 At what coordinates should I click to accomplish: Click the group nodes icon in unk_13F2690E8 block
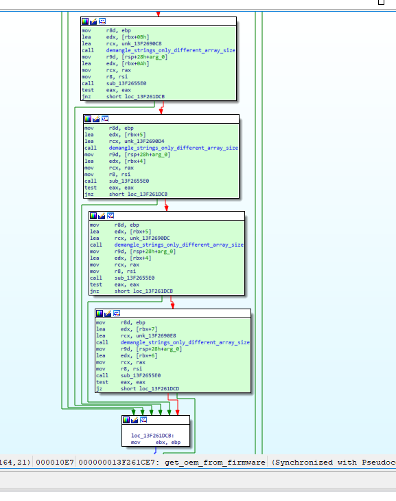[117, 313]
